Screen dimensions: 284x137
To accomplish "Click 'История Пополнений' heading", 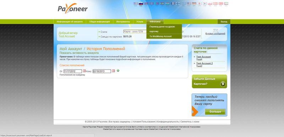I will click(106, 49).
